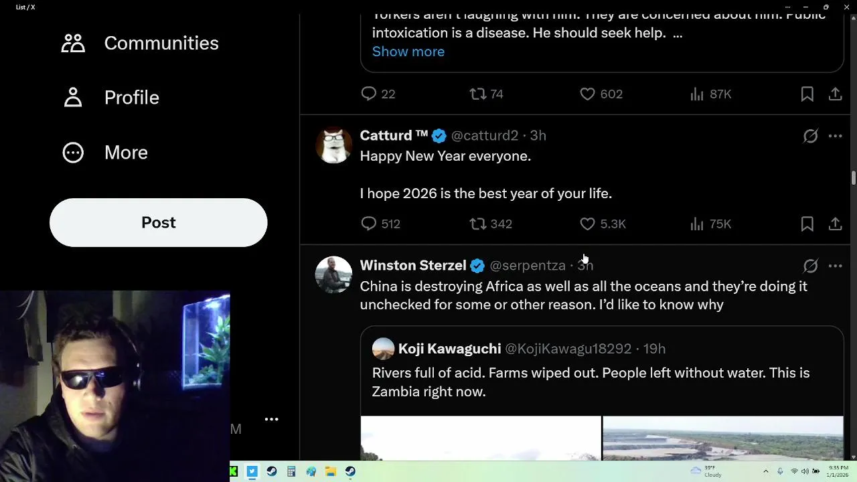857x482 pixels.
Task: Repost the post with 74 reposts
Action: tap(478, 94)
